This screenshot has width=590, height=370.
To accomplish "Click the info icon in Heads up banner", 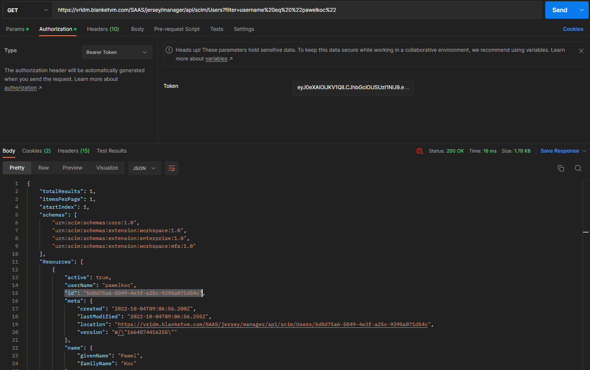I will [x=169, y=50].
